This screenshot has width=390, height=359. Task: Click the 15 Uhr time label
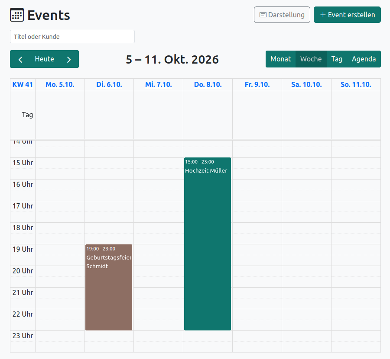(23, 163)
